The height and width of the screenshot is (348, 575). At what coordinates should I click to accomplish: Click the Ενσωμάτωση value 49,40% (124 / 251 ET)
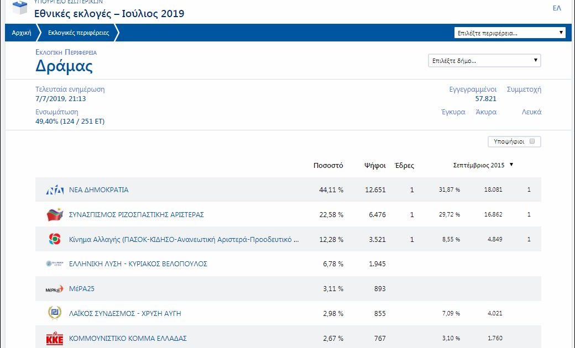[x=70, y=122]
